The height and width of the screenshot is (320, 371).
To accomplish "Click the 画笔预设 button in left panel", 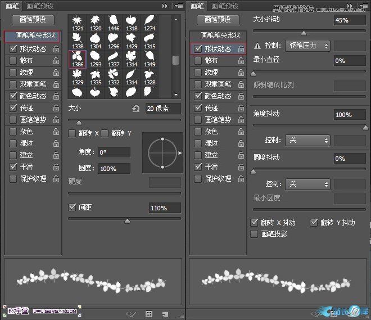I will tap(36, 20).
